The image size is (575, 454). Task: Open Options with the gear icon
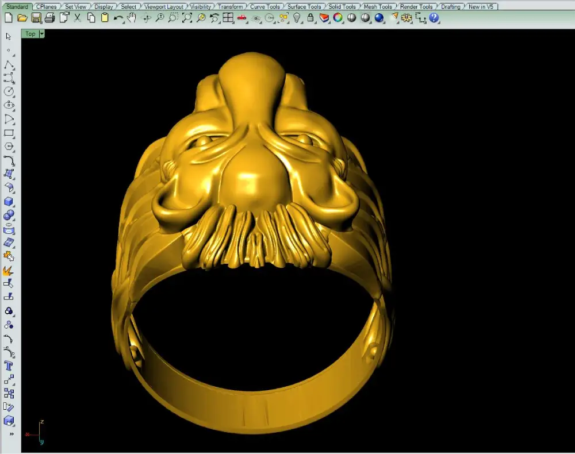tap(407, 18)
